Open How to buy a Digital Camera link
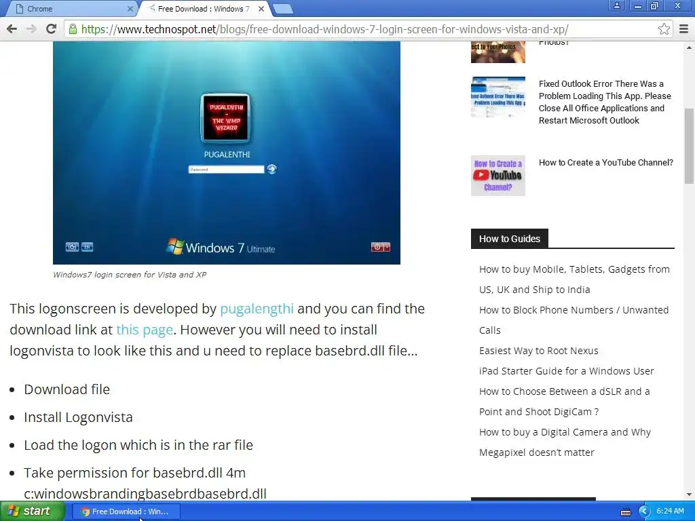Viewport: 695px width, 521px height. click(565, 442)
